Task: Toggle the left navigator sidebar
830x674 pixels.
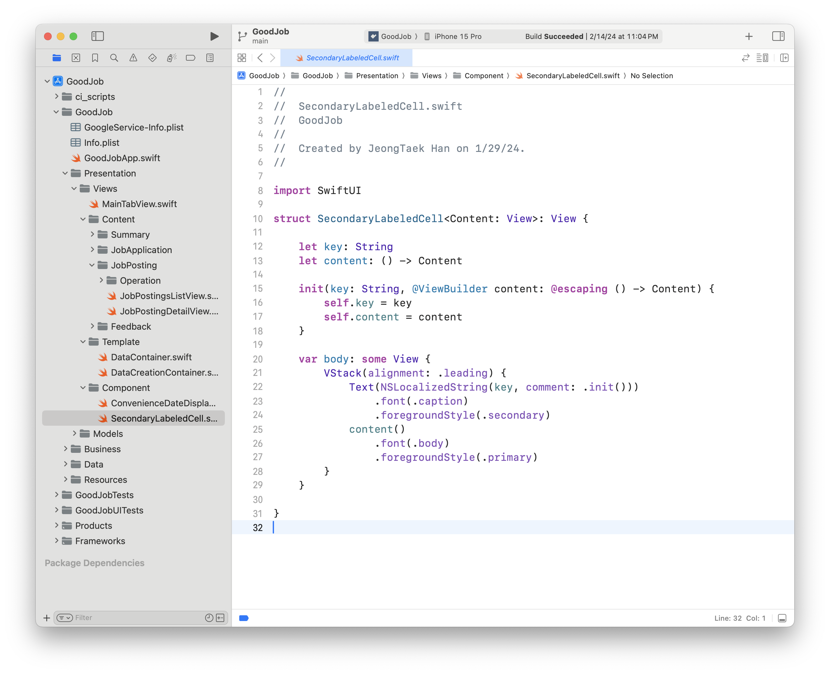Action: pos(97,36)
